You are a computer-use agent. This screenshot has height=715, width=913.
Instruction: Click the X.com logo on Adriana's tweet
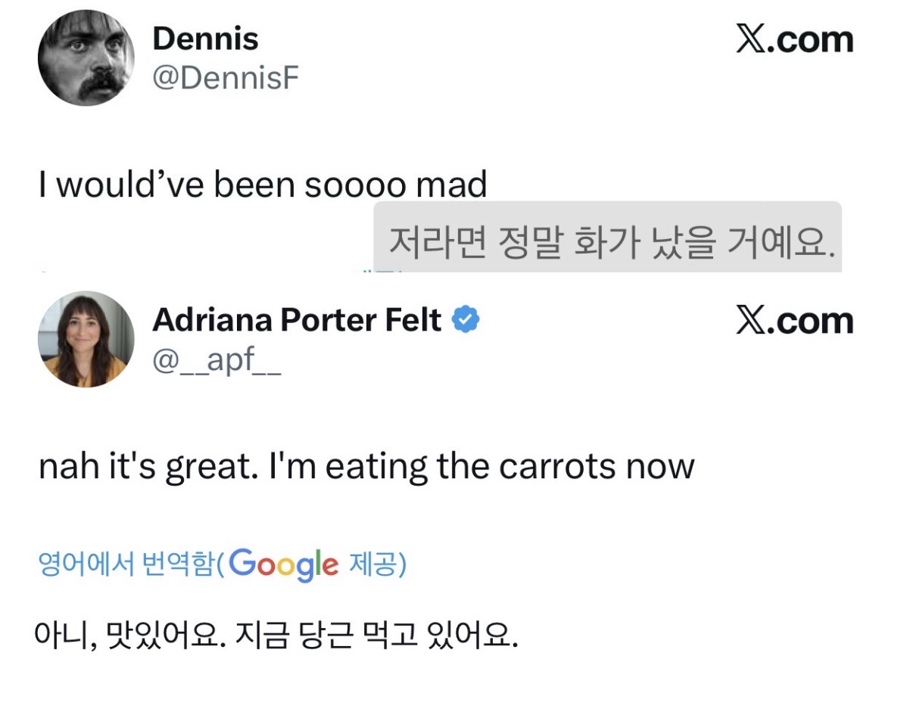(x=794, y=321)
